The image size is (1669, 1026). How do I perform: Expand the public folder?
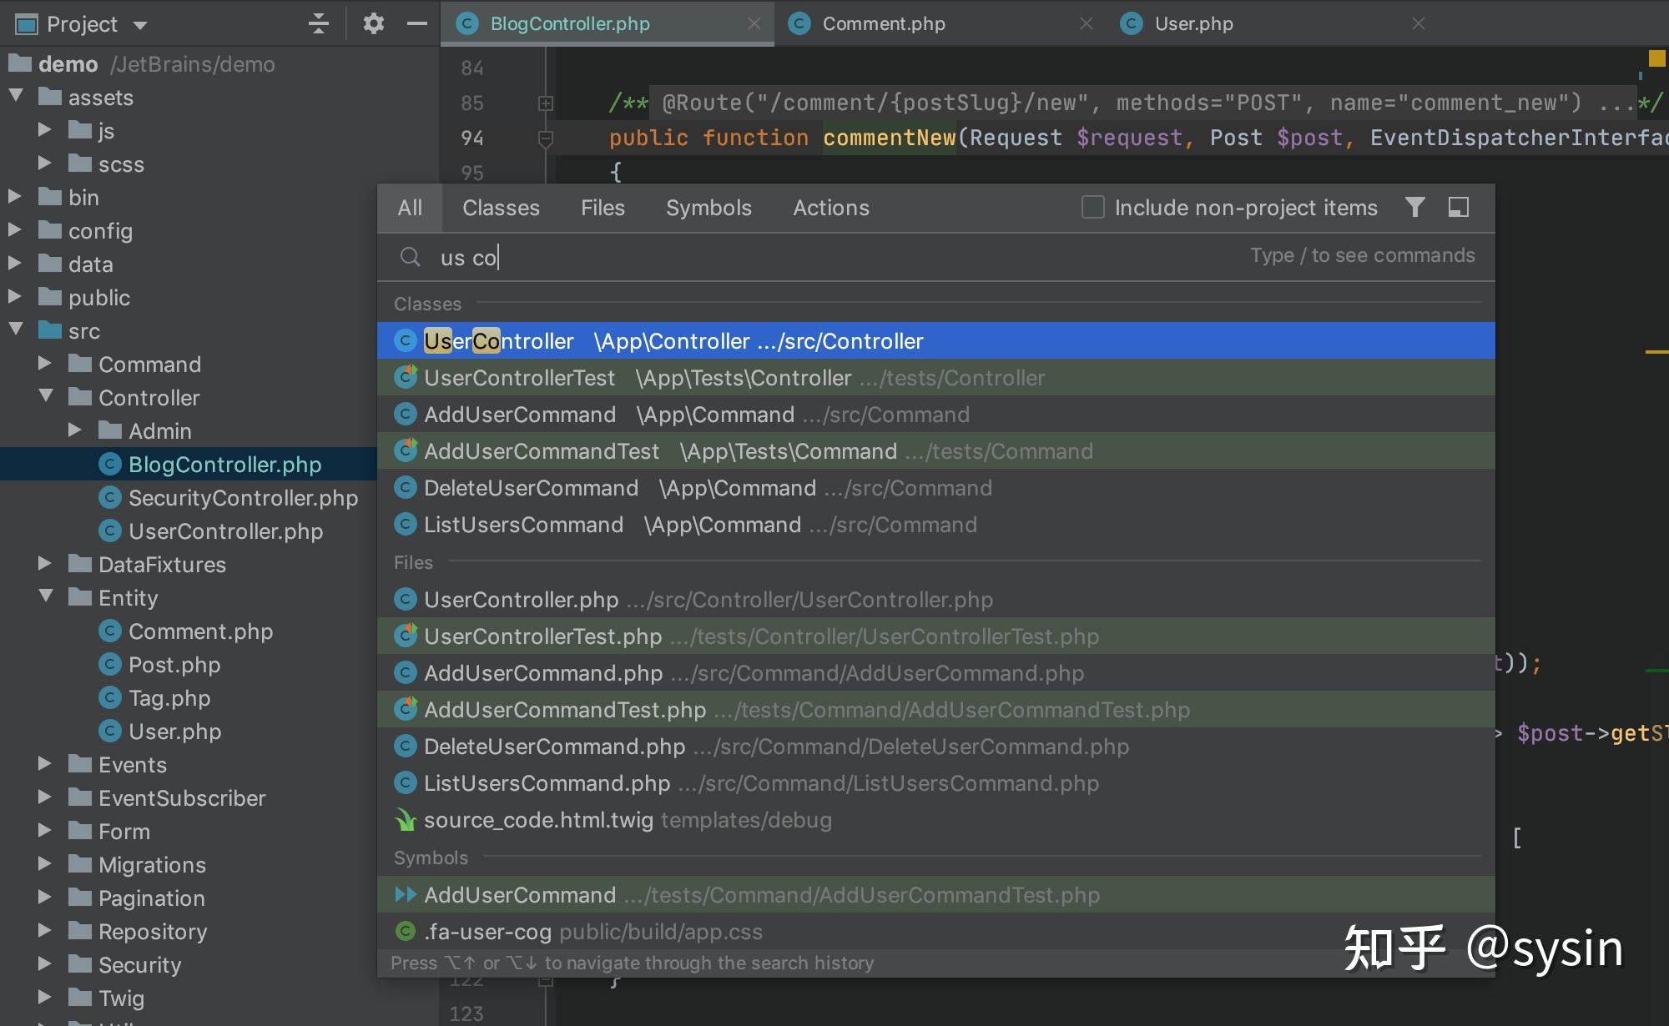[x=15, y=297]
